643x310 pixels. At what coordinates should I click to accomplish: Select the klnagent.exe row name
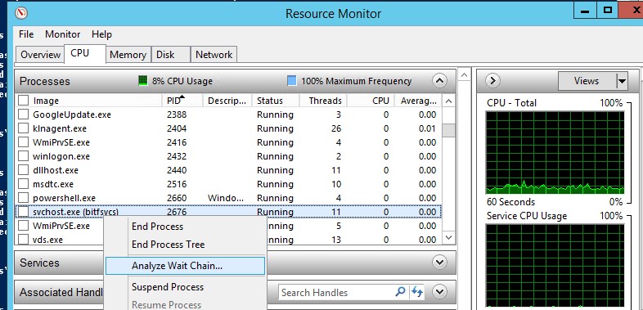click(60, 128)
